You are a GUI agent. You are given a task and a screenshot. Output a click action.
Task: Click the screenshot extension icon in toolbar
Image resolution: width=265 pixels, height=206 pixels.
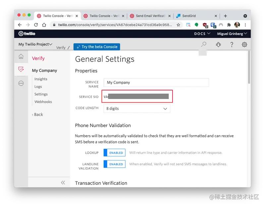188,25
